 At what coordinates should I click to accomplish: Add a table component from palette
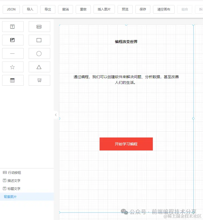pos(13,80)
